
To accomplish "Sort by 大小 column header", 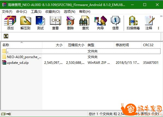I will (53, 45).
